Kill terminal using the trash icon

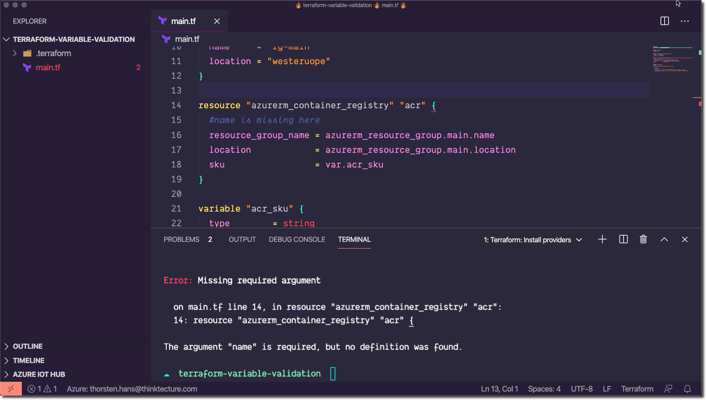click(x=643, y=240)
